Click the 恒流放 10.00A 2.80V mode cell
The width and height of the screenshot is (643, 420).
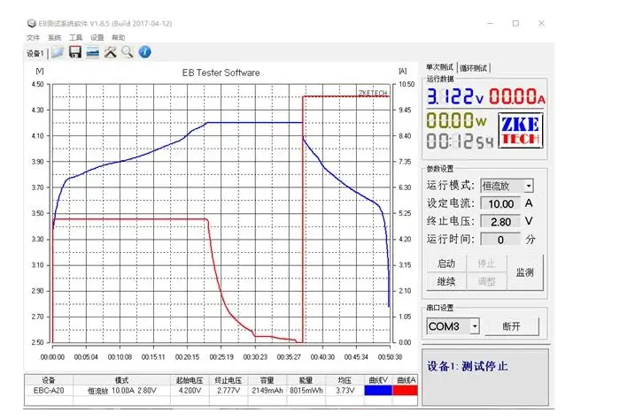click(122, 391)
